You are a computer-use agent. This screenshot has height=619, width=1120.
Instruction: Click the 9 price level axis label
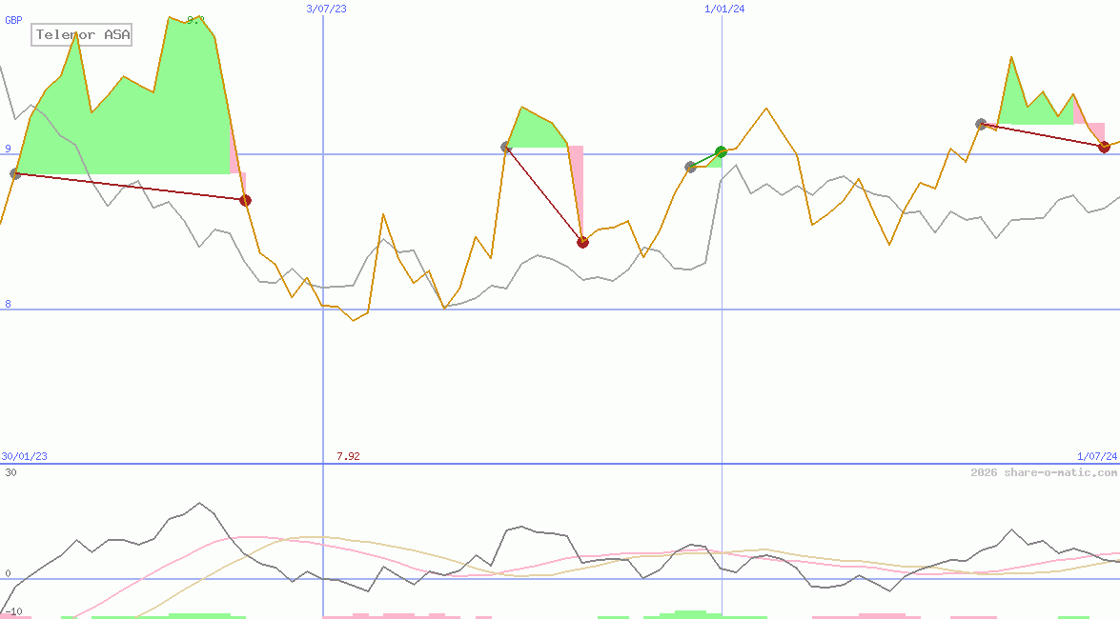point(8,149)
